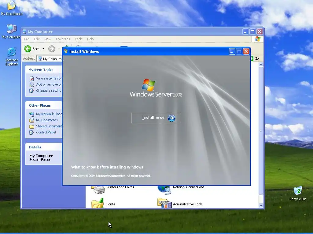Open the Tools menu in My Computer
The width and height of the screenshot is (313, 234).
pos(79,39)
